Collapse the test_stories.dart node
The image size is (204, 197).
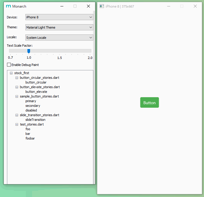(17, 125)
